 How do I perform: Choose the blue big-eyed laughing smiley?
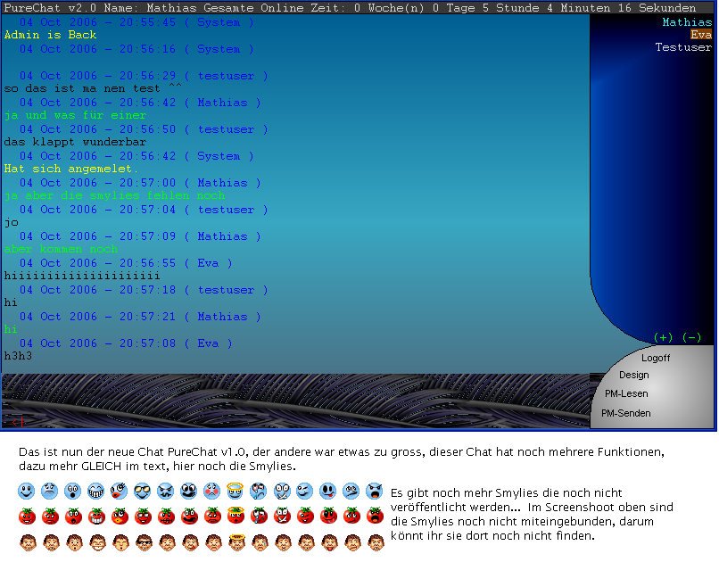[189, 491]
